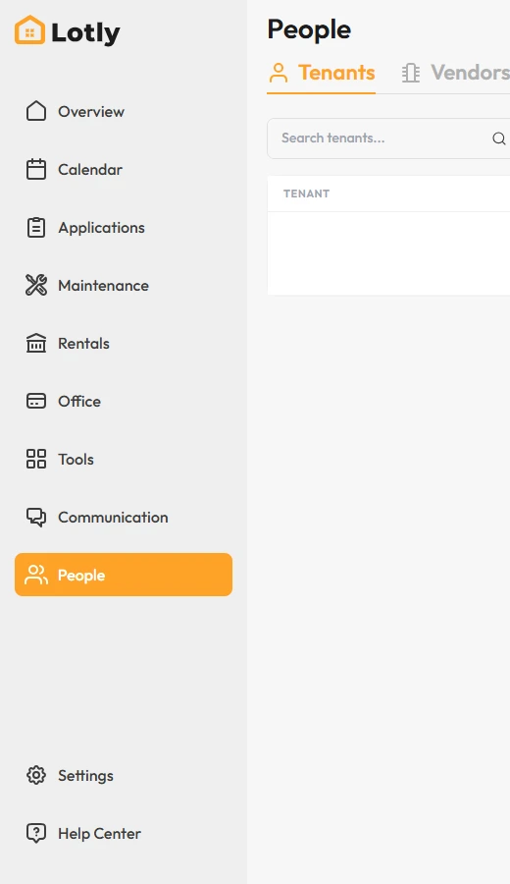This screenshot has width=510, height=884.
Task: Switch to the Tenants tab
Action: [x=322, y=74]
